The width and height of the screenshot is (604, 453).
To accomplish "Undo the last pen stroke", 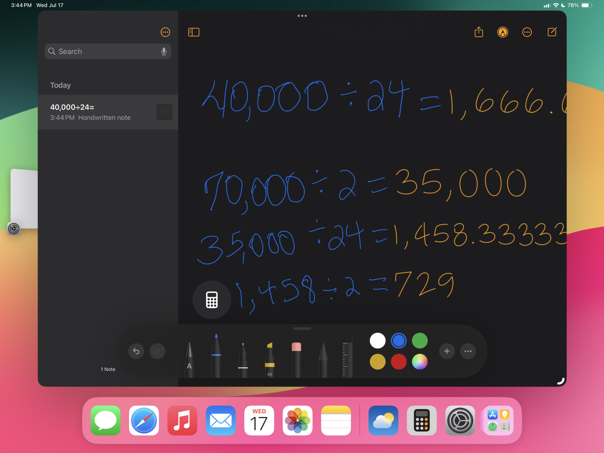I will tap(136, 351).
